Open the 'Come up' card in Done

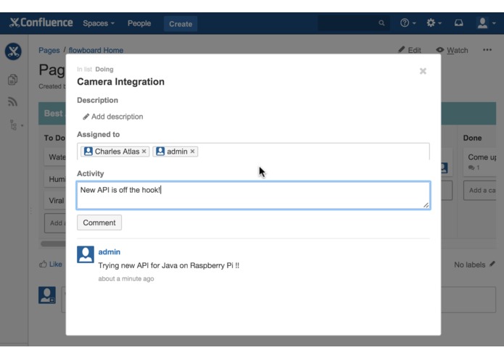point(480,162)
